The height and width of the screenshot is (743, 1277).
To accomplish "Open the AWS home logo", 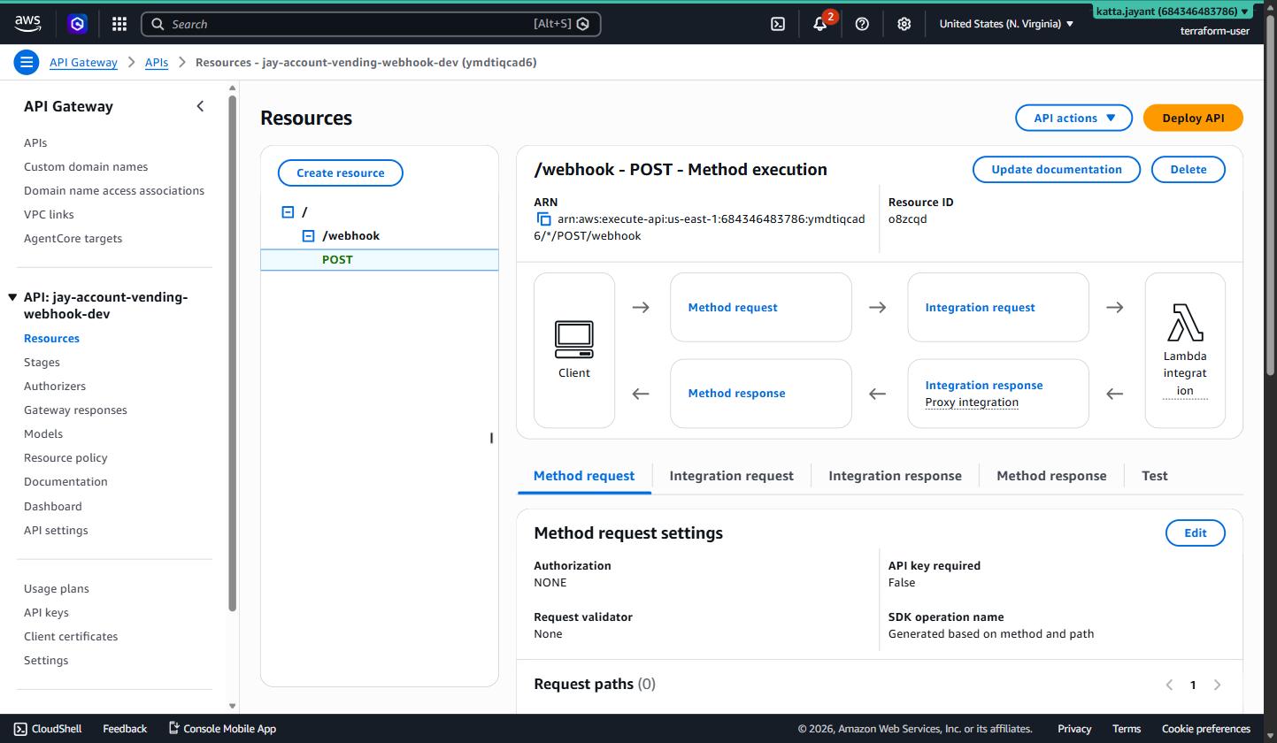I will (27, 23).
